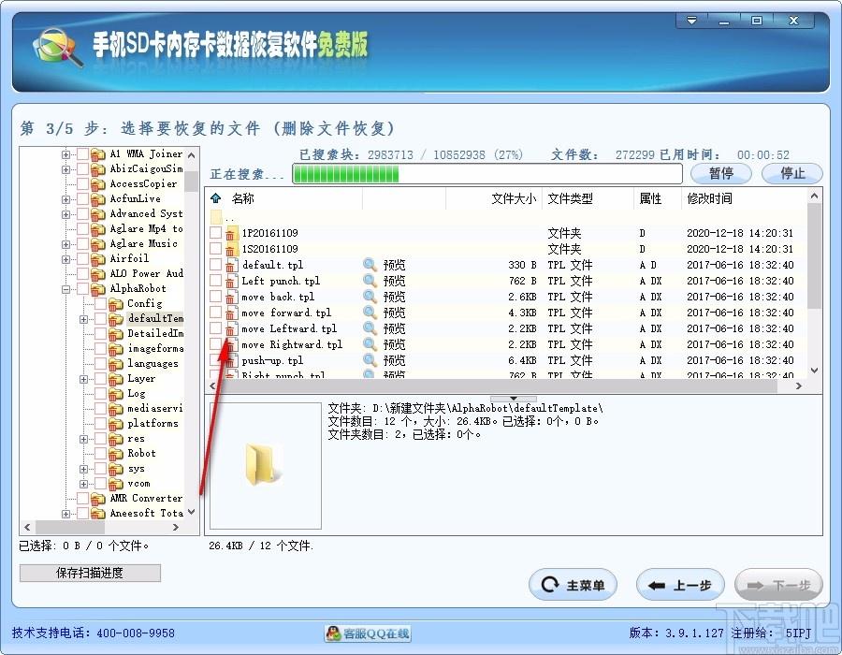Click the file list vertical scrollbar thumb
842x655 pixels.
coord(814,255)
